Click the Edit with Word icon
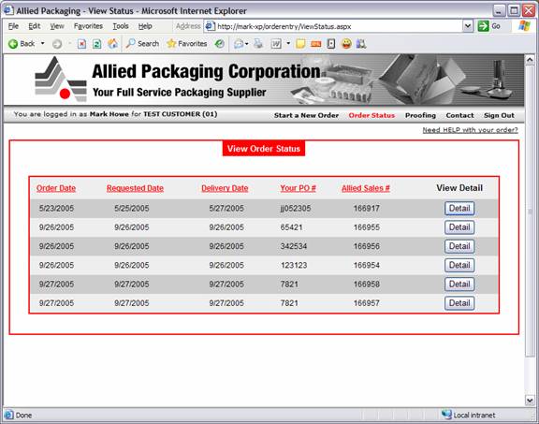The height and width of the screenshot is (424, 539). 276,44
